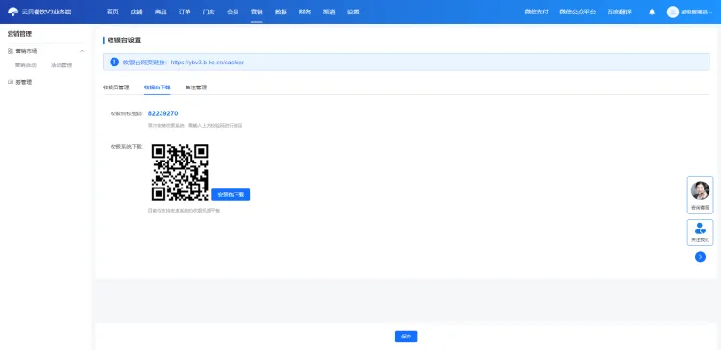Open 店铺 in top navigation

click(137, 12)
